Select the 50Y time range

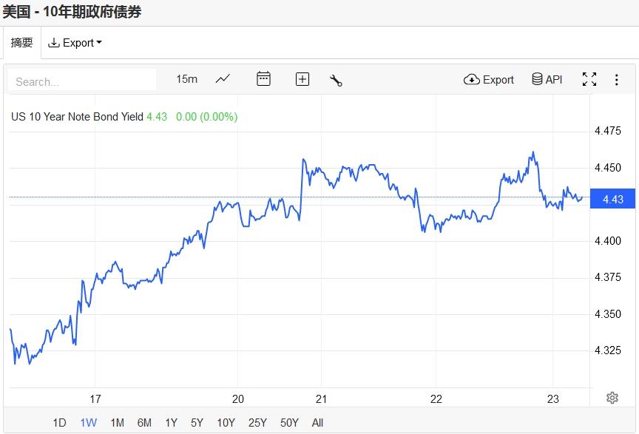pyautogui.click(x=289, y=423)
